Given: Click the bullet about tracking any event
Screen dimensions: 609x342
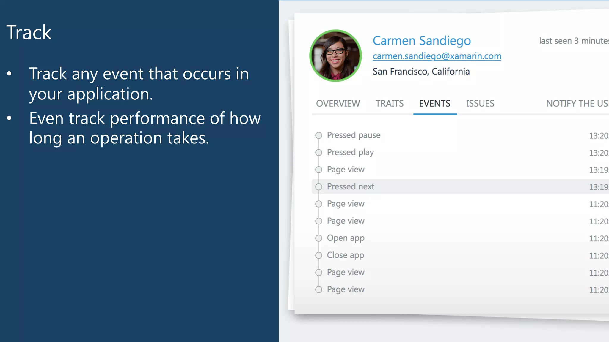Looking at the screenshot, I should tap(139, 84).
